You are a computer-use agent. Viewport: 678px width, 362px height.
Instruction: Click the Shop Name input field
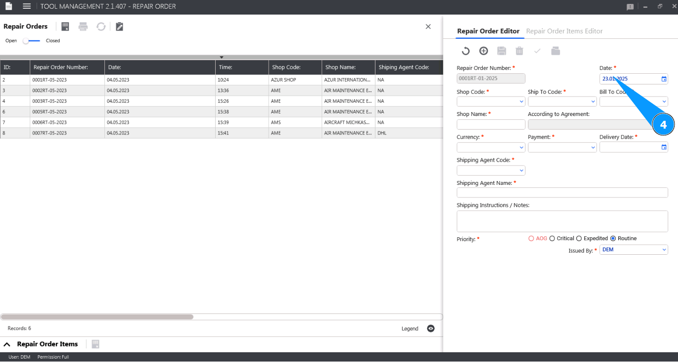click(491, 124)
